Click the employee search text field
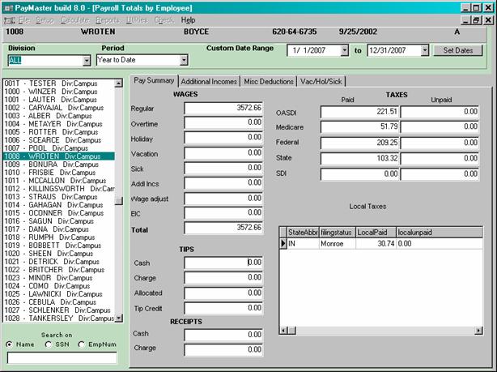This screenshot has height=372, width=497. pos(62,357)
